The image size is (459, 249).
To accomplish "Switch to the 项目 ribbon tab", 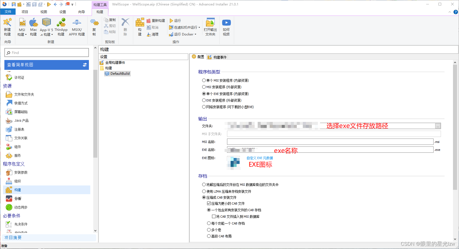I will click(x=25, y=12).
